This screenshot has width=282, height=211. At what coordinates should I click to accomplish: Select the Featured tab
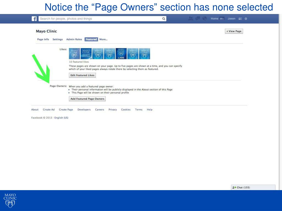pos(91,39)
